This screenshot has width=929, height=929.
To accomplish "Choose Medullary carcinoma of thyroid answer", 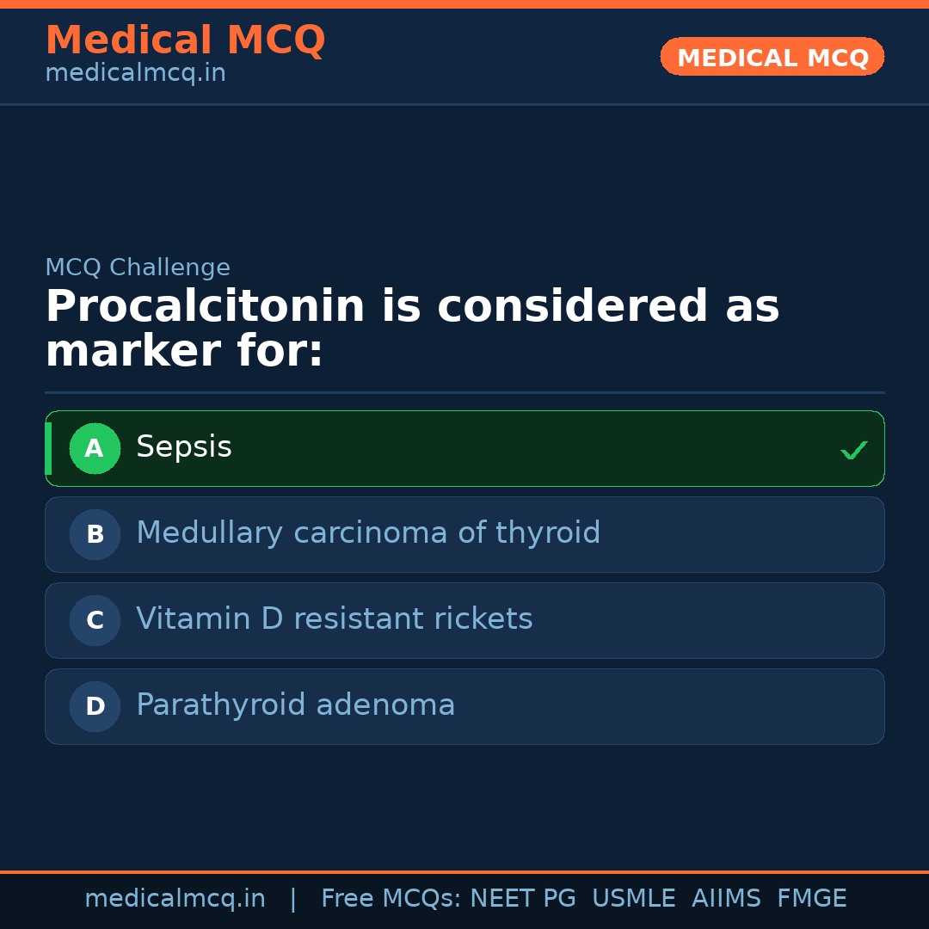I will tap(464, 534).
